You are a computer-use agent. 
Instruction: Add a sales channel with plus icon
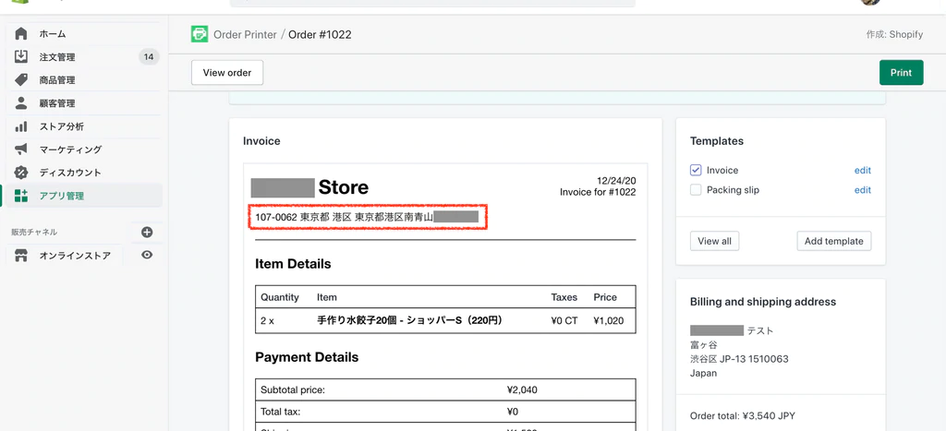[x=147, y=233]
